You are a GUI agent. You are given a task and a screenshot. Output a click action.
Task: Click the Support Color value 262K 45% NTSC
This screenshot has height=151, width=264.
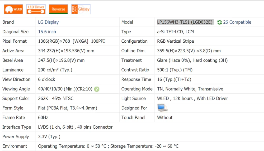[x=56, y=98]
